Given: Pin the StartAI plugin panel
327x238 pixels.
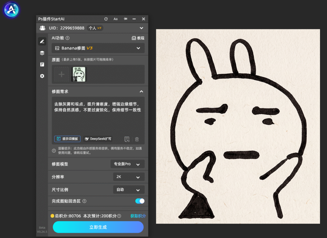Looking at the screenshot, I should pos(125,19).
